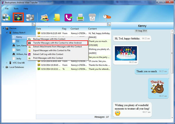Select the Kenny contact in the tree

pos(19,37)
